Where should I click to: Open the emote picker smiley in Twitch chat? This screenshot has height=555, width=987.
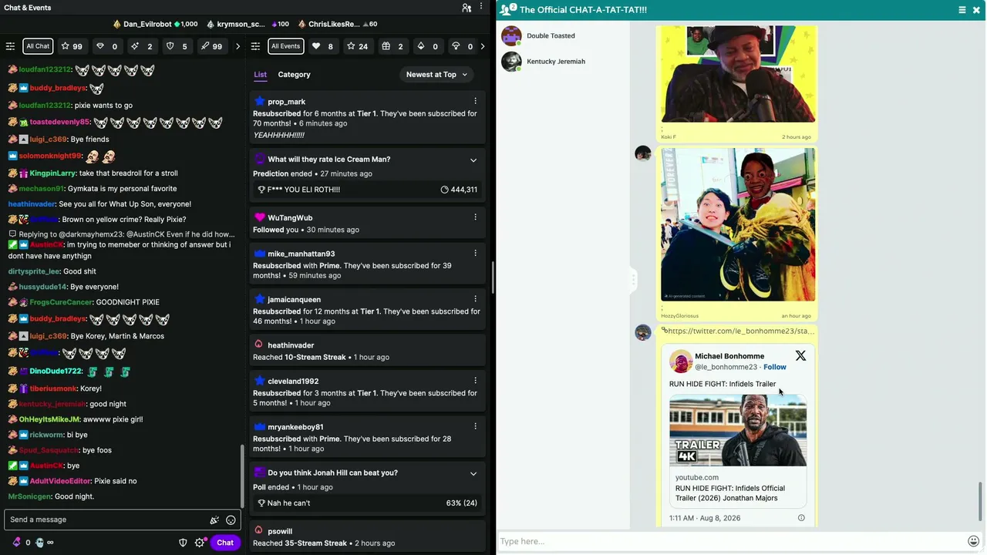[x=231, y=520]
